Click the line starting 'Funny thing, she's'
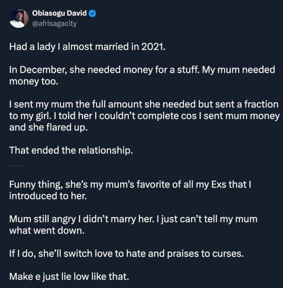Viewport: 283px width, 288px height. coord(131,184)
